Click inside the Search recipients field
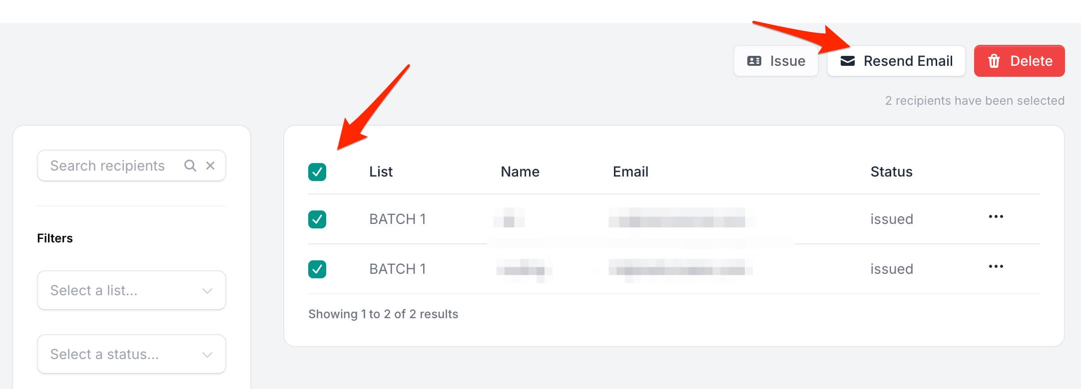 click(110, 165)
